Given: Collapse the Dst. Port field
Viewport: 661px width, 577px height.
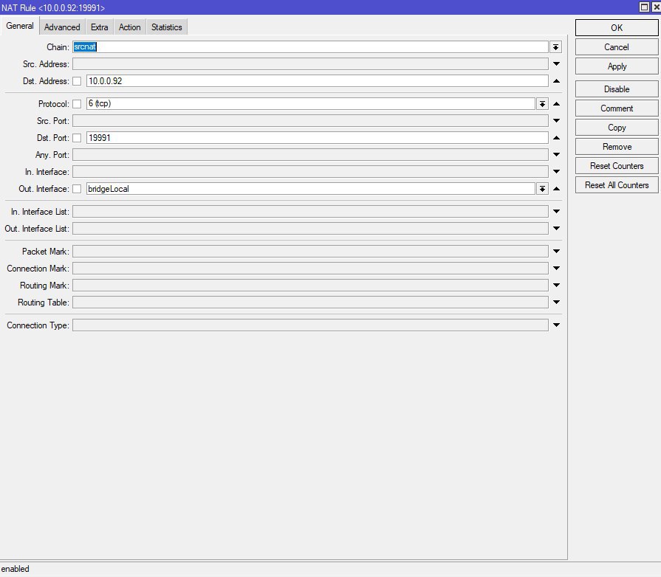Looking at the screenshot, I should [x=556, y=138].
